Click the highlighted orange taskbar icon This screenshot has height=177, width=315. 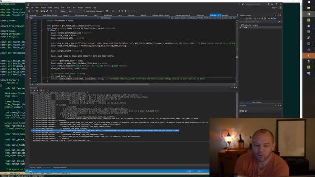(309, 56)
